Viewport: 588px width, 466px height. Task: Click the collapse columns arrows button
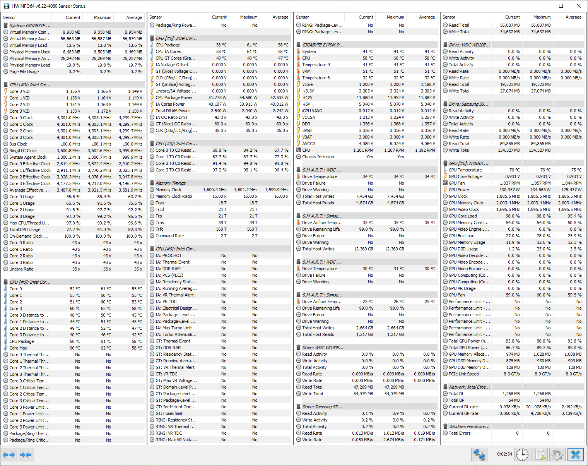(26, 455)
